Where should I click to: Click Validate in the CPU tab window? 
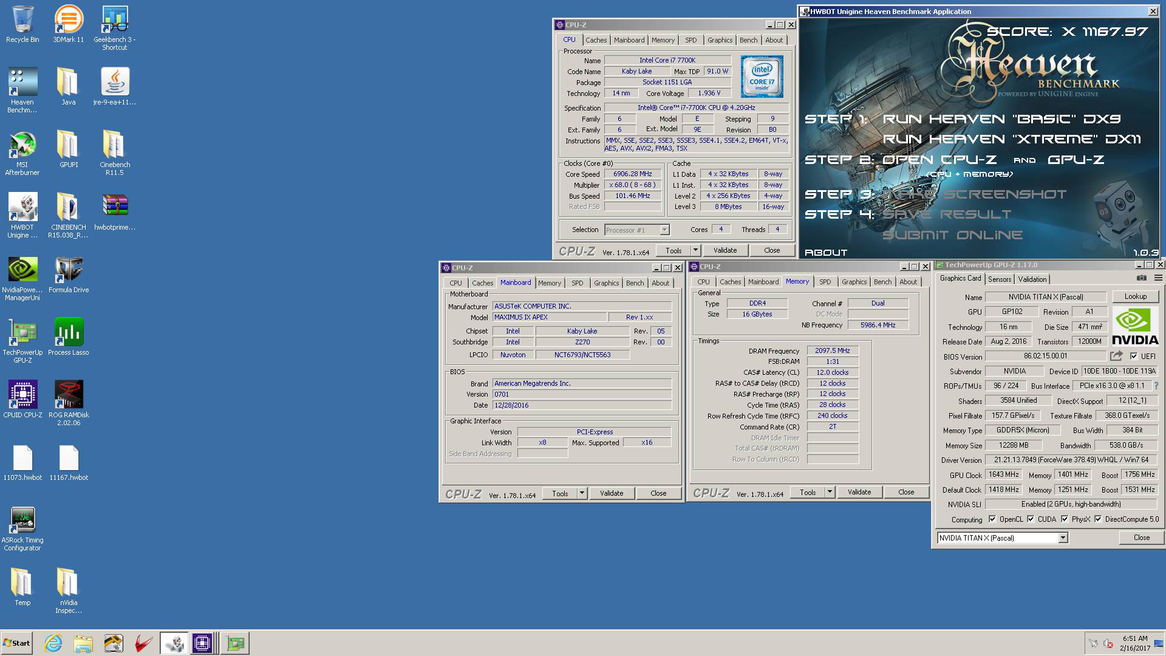click(x=725, y=250)
